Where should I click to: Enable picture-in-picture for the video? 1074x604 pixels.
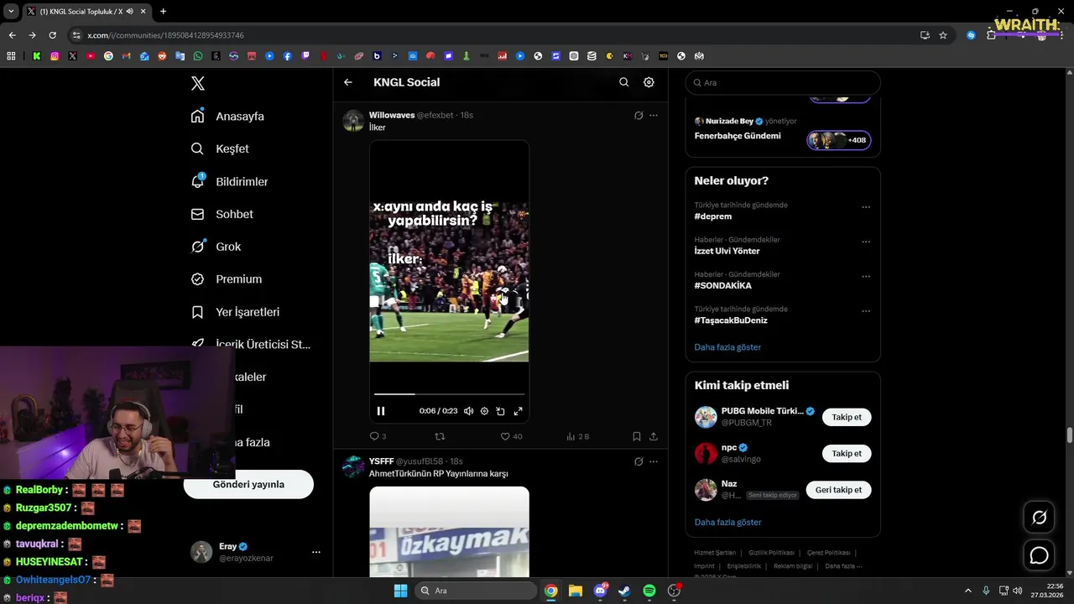coord(500,411)
